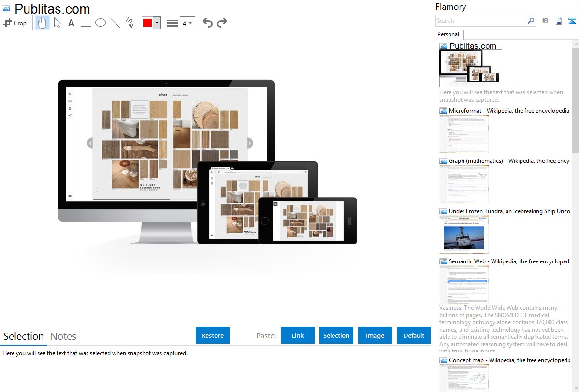579x392 pixels.
Task: Open the Personal tab in Flamory panel
Action: tap(449, 34)
